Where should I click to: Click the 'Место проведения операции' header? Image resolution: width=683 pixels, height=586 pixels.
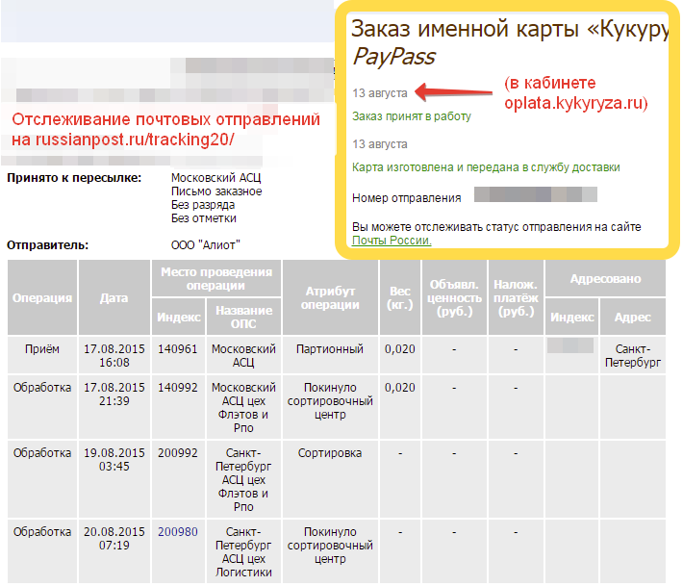click(x=216, y=279)
